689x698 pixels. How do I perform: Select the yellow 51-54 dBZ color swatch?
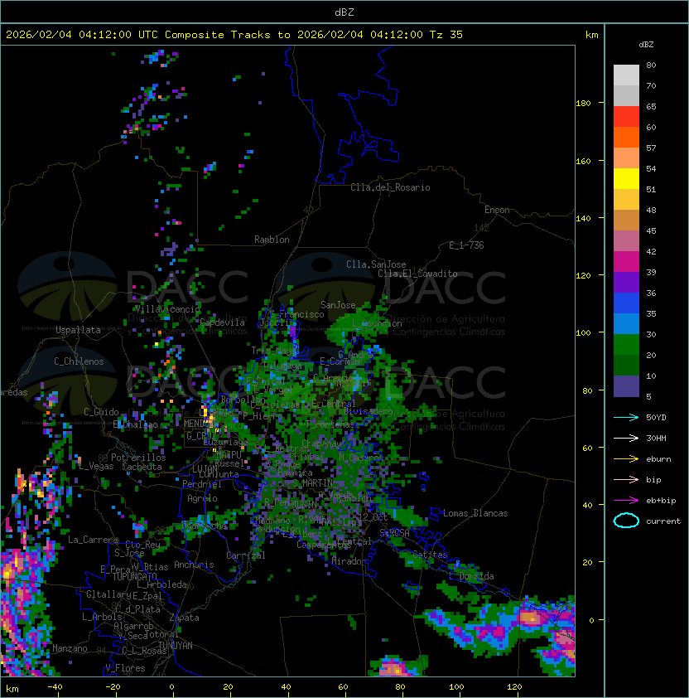(626, 179)
